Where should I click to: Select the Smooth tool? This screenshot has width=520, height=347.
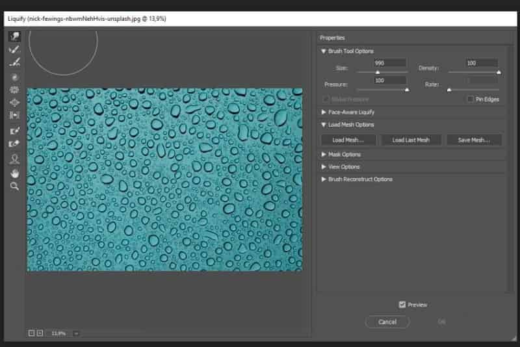(14, 62)
